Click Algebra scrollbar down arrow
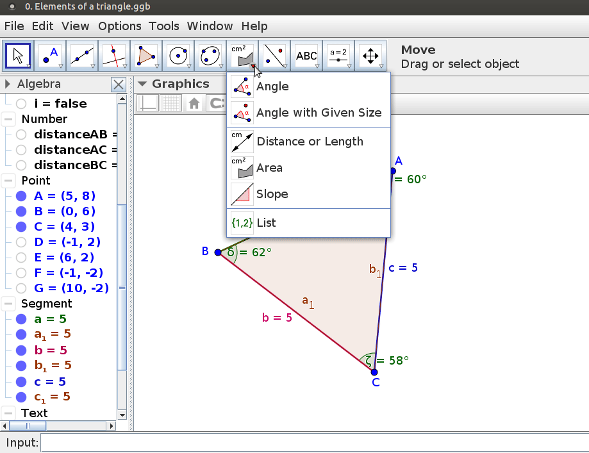This screenshot has height=453, width=589. [122, 415]
